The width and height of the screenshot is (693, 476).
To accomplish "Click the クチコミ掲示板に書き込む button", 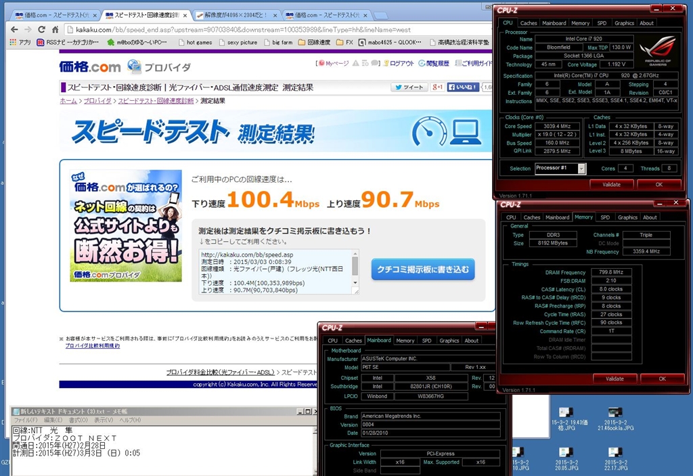I will click(x=423, y=269).
